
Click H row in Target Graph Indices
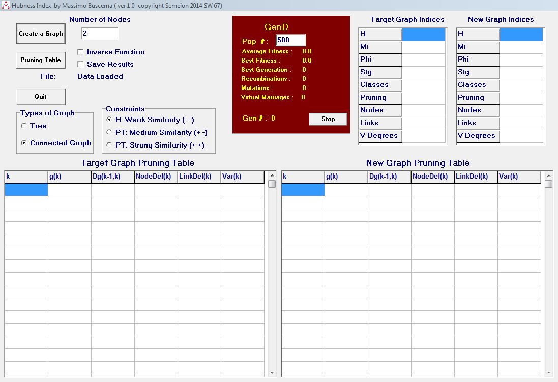pyautogui.click(x=402, y=34)
